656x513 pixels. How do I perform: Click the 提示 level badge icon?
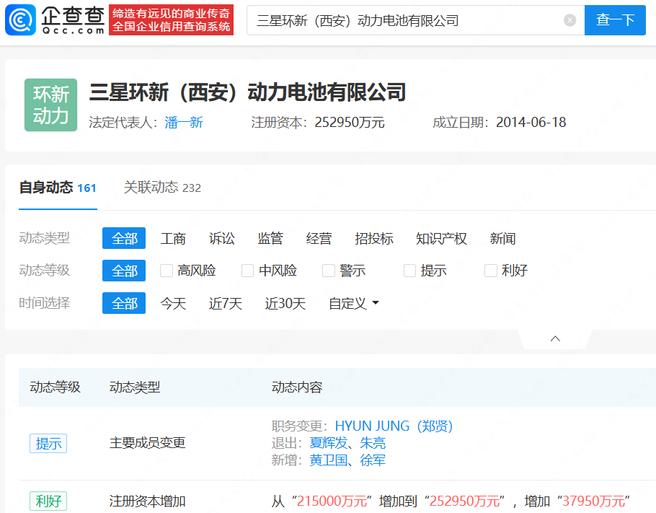tap(48, 444)
